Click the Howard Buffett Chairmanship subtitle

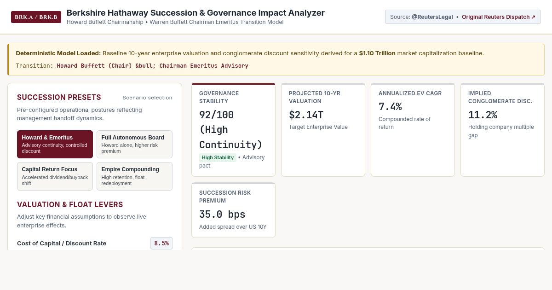click(175, 22)
